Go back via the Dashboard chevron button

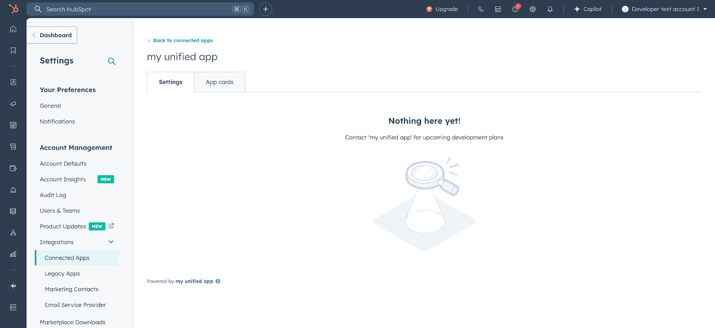click(52, 35)
